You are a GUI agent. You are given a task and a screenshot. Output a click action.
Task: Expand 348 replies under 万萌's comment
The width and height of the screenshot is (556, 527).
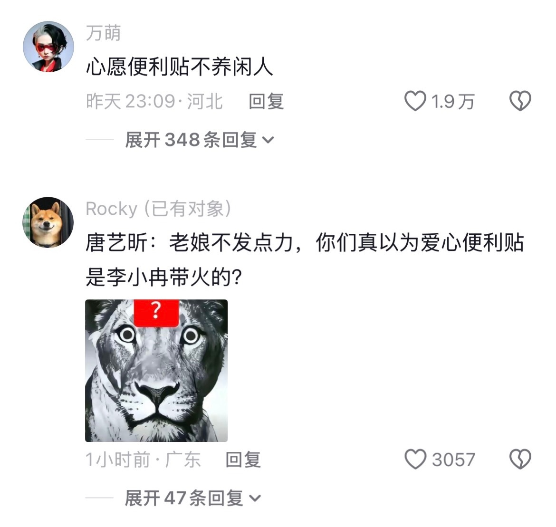pos(199,140)
